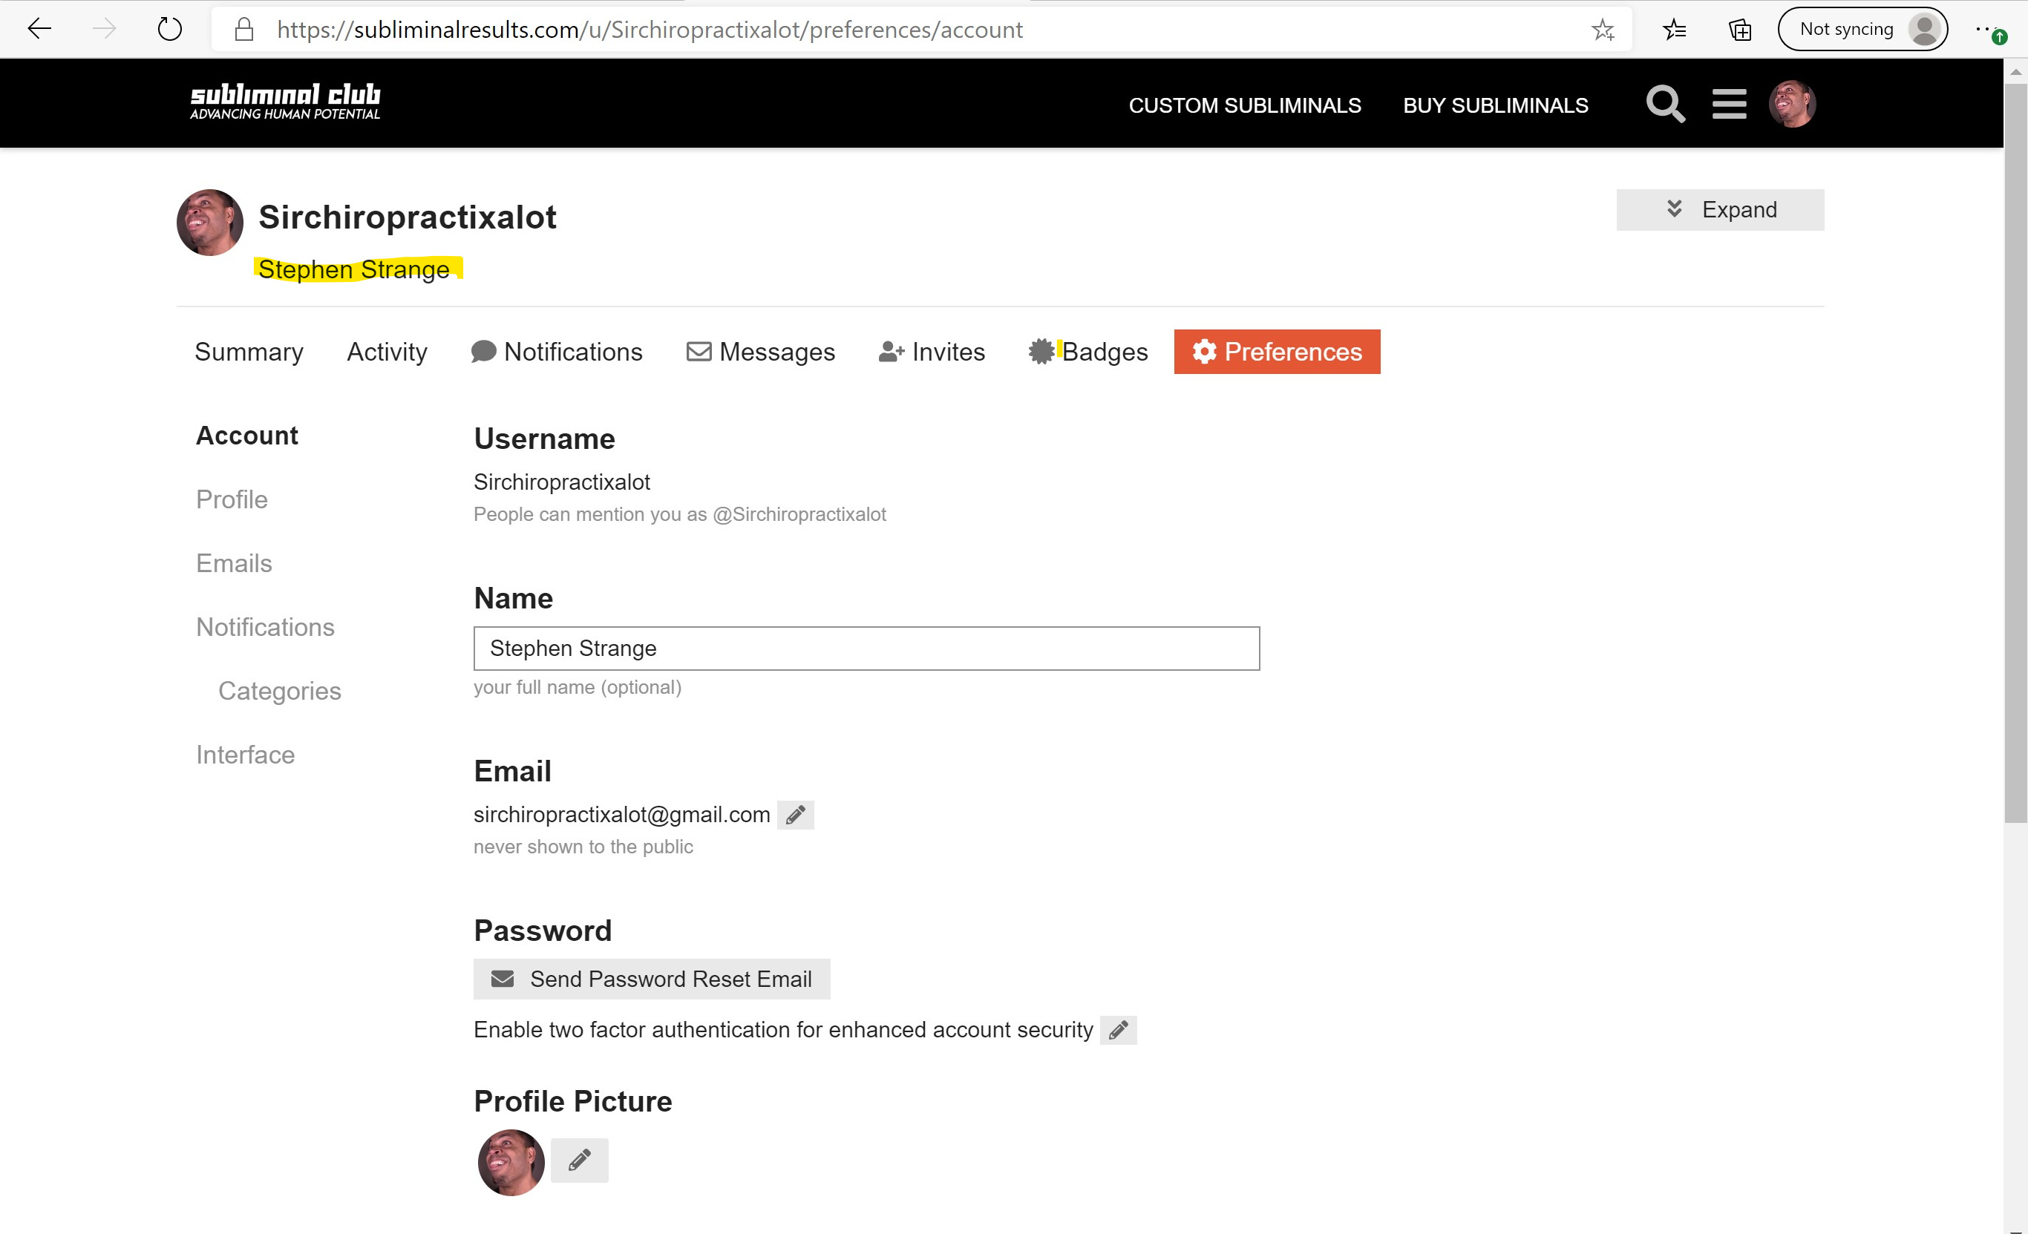Open the Custom Subliminals link

[1244, 105]
